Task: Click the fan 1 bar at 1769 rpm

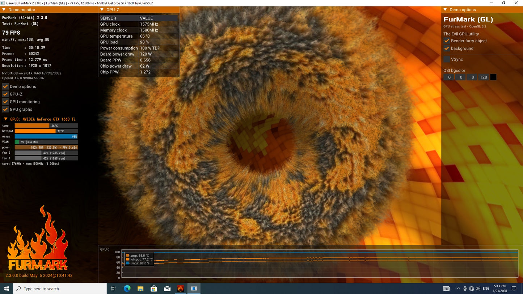Action: (x=46, y=158)
